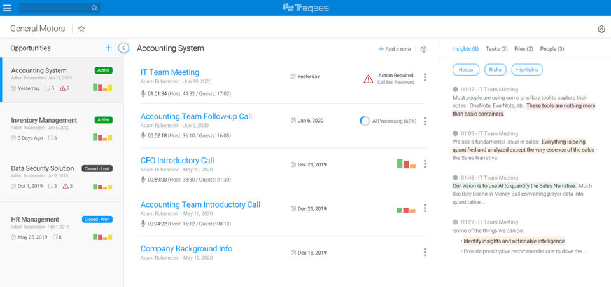Open Accounting System settings gear

pos(424,49)
